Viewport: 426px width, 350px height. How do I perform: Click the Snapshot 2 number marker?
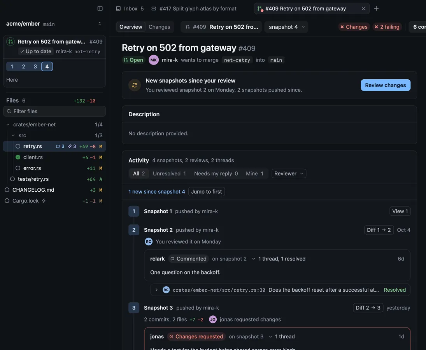(x=134, y=230)
